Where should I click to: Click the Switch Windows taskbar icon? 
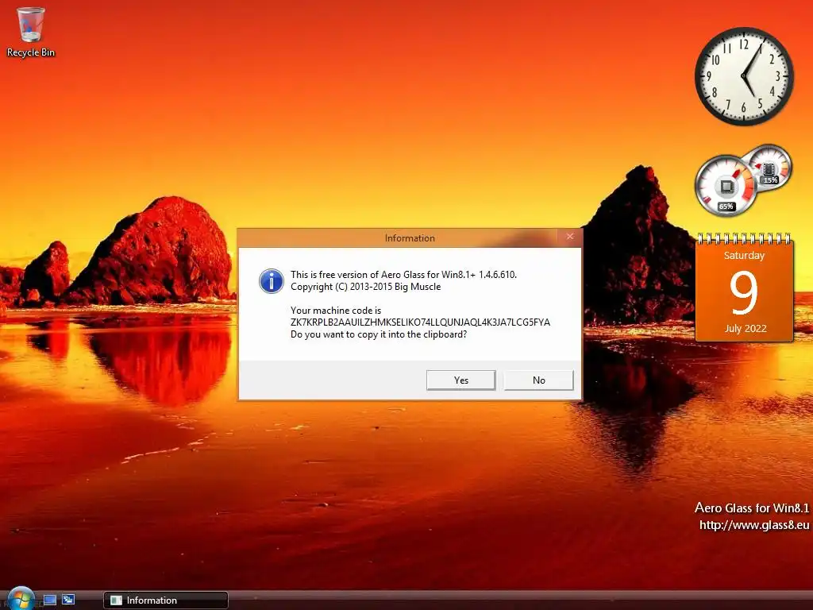pos(68,600)
